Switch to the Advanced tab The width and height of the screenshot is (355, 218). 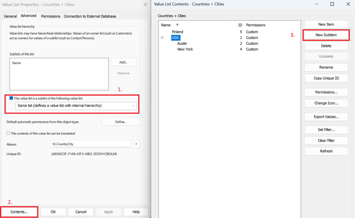point(28,16)
